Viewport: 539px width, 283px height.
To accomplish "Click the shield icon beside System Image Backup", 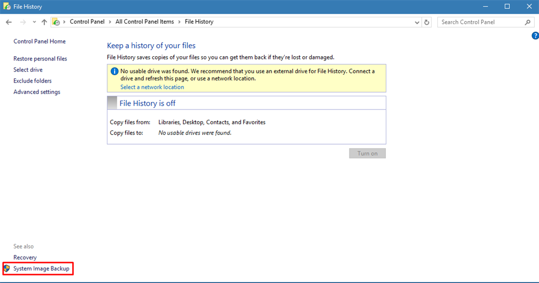I will point(7,268).
